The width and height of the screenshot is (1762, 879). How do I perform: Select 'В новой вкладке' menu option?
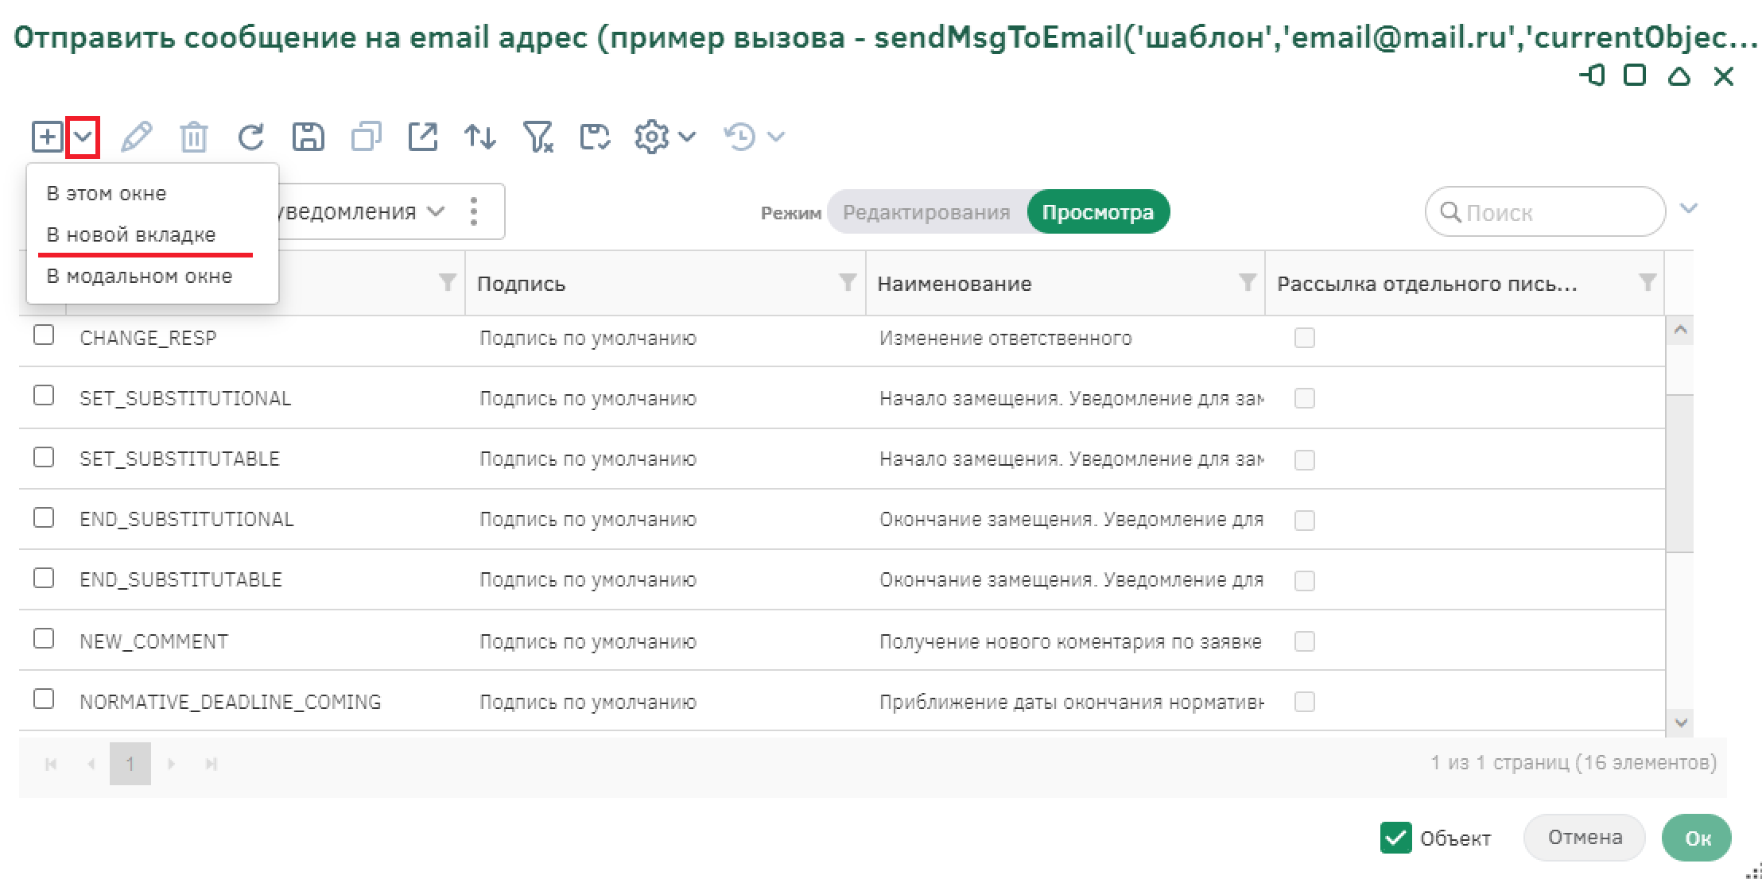click(x=152, y=234)
